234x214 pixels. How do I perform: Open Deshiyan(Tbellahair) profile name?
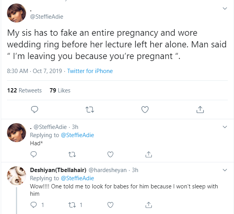(x=58, y=170)
